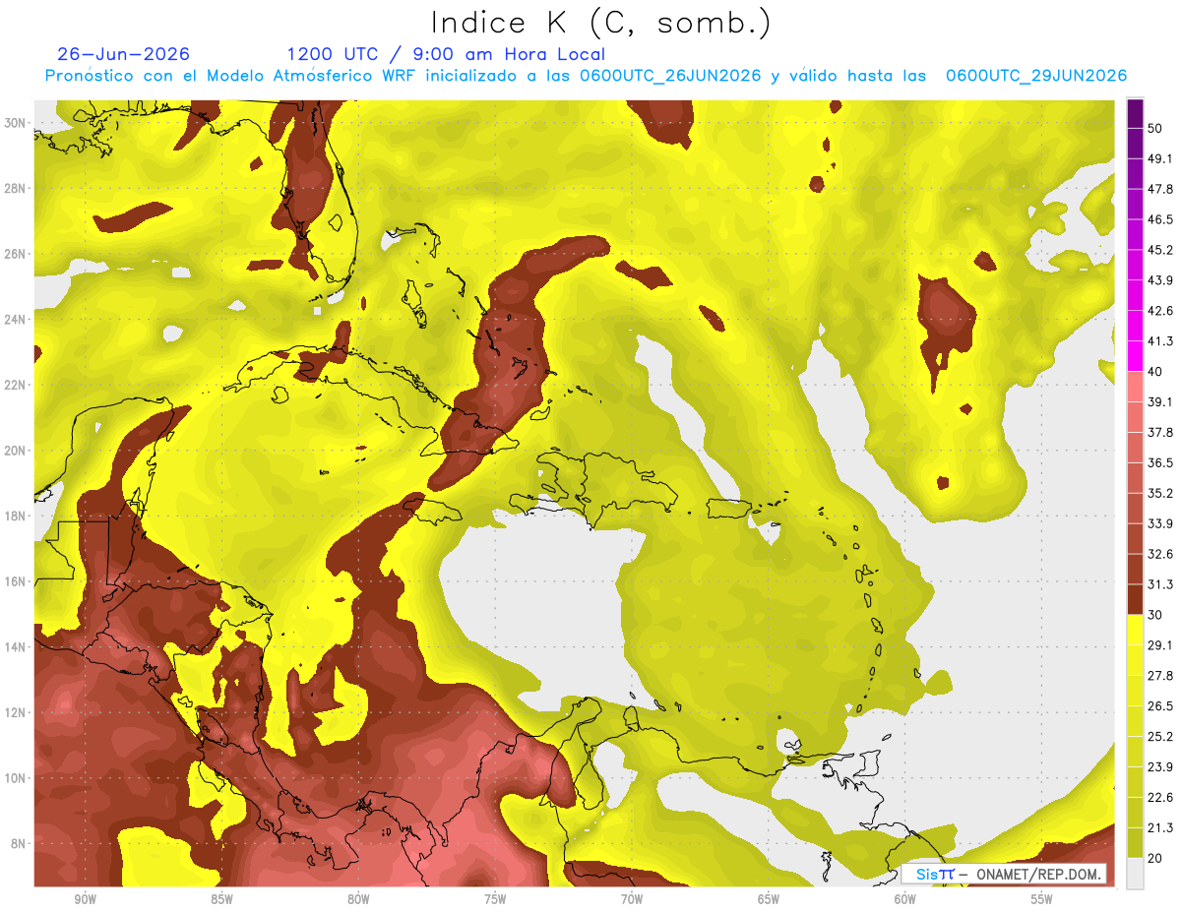1181x912 pixels.
Task: Click the colorbar value 20
Action: (1155, 858)
